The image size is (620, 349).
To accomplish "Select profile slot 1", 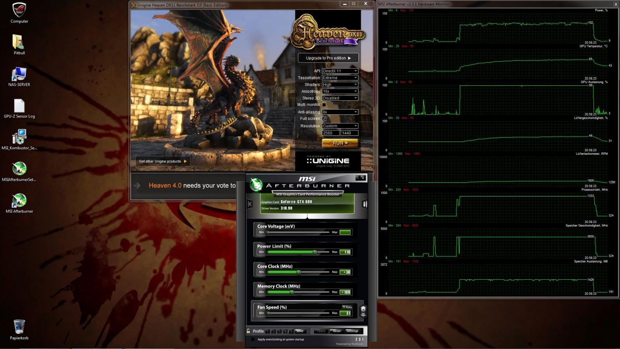I will (x=267, y=331).
